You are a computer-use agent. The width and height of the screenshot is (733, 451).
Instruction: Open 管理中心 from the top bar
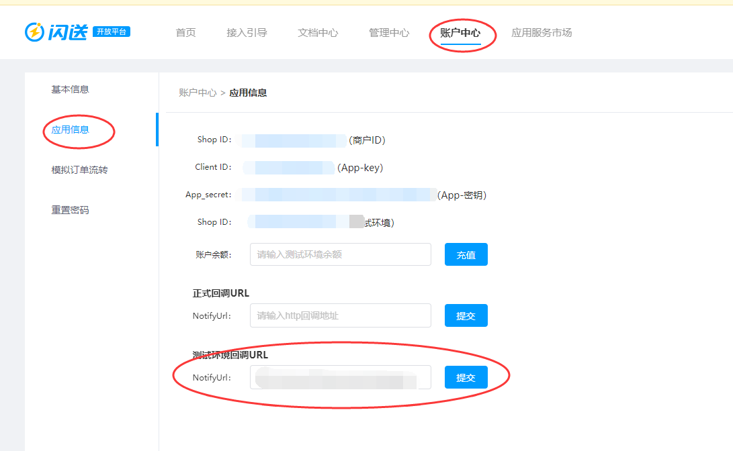pos(388,32)
